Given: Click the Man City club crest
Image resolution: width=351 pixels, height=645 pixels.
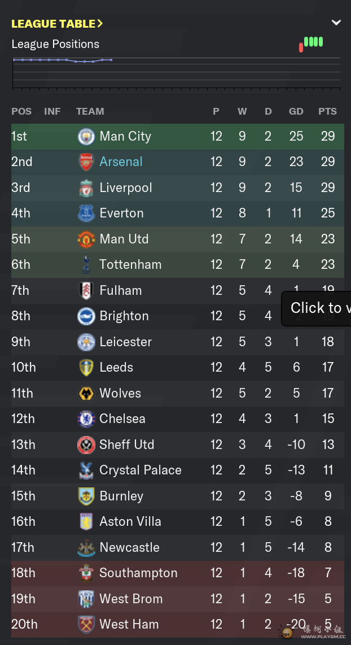Looking at the screenshot, I should point(86,136).
